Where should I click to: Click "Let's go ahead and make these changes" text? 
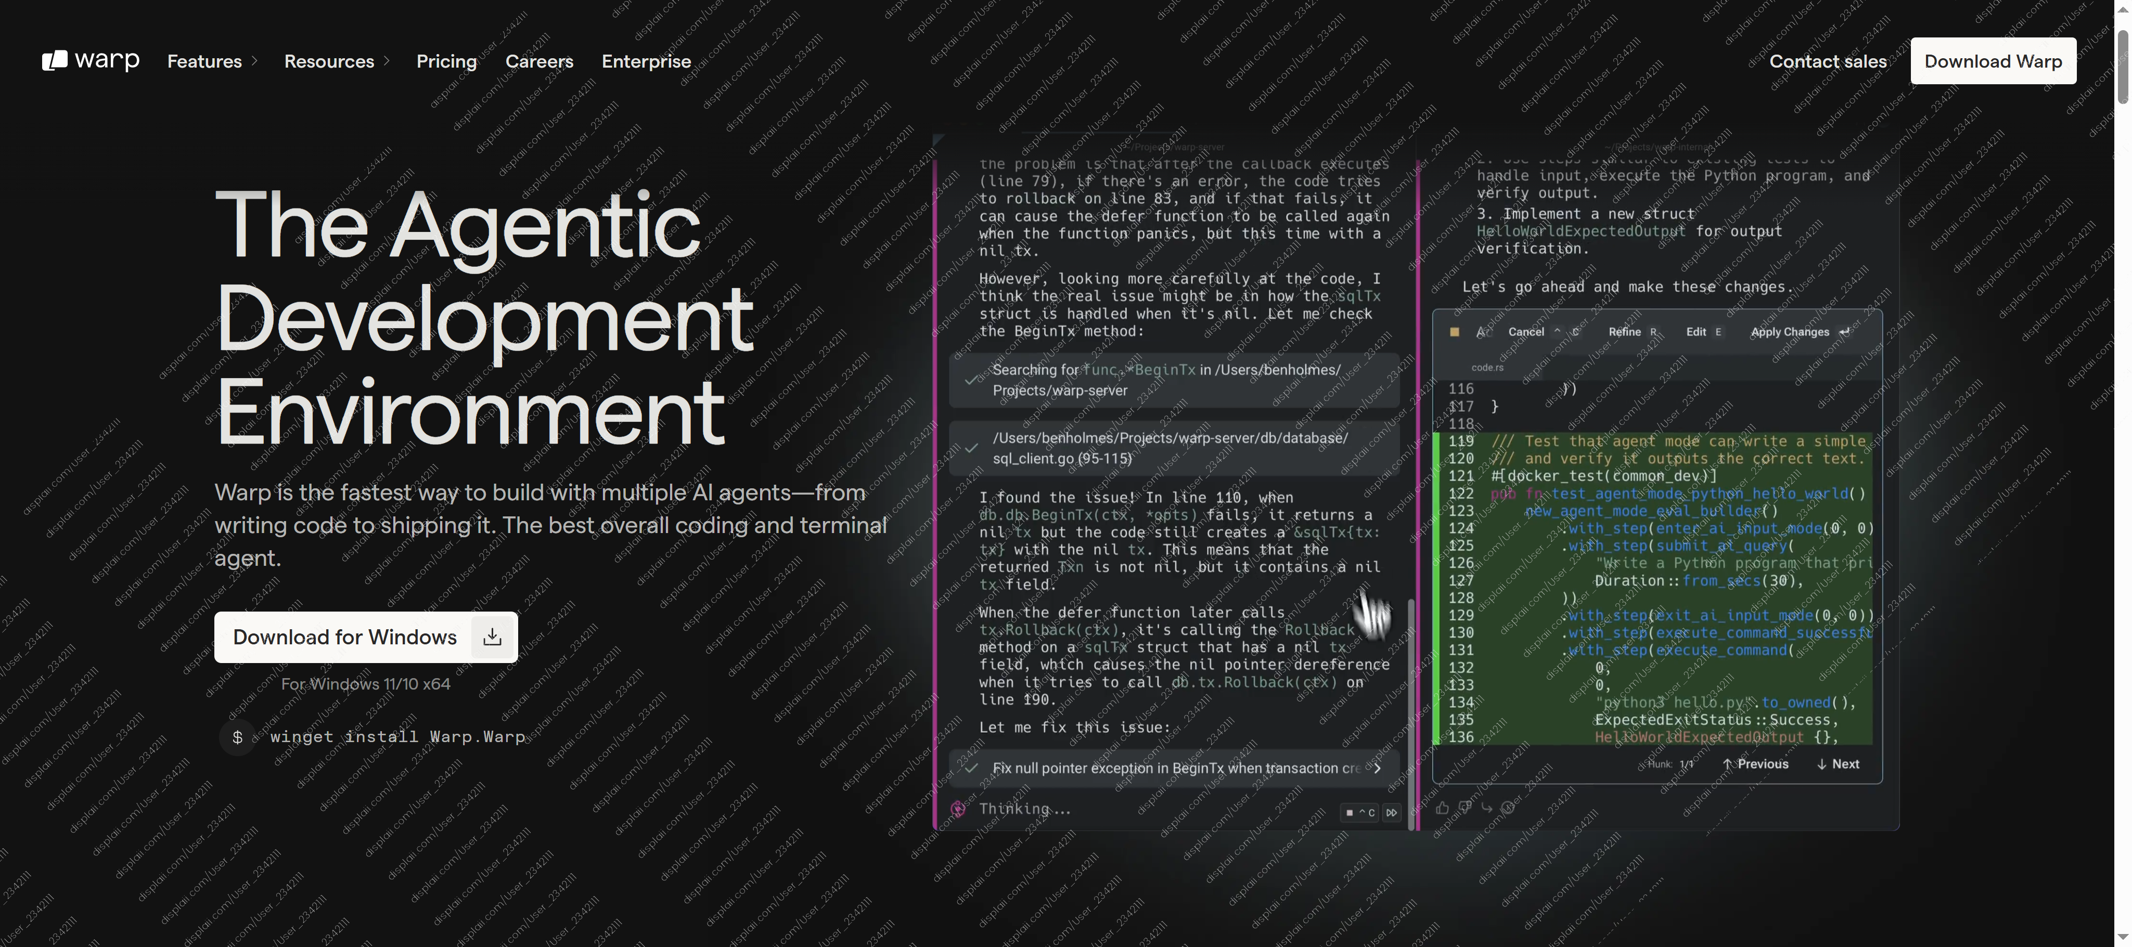click(x=1627, y=287)
